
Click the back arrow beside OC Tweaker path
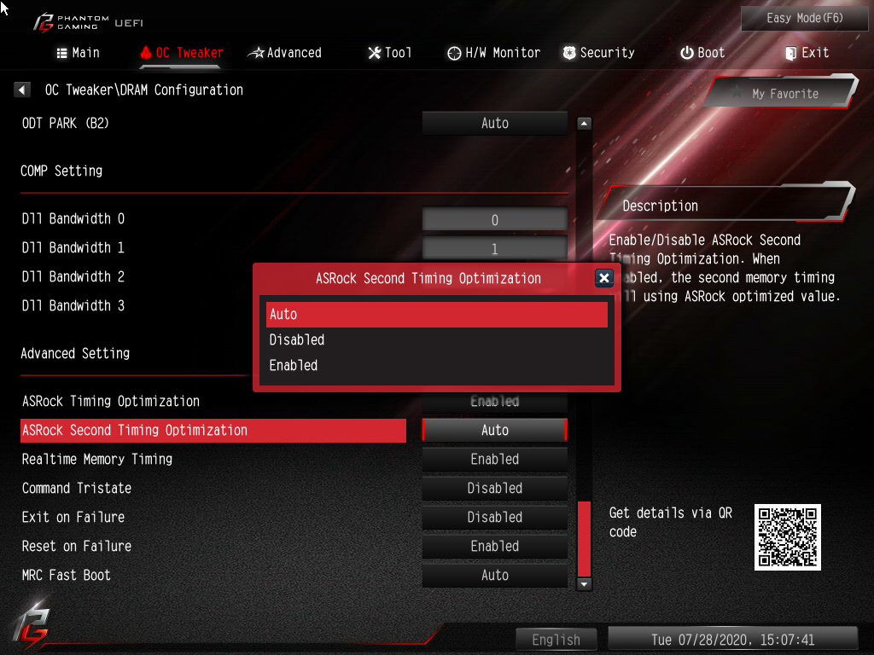pyautogui.click(x=21, y=90)
